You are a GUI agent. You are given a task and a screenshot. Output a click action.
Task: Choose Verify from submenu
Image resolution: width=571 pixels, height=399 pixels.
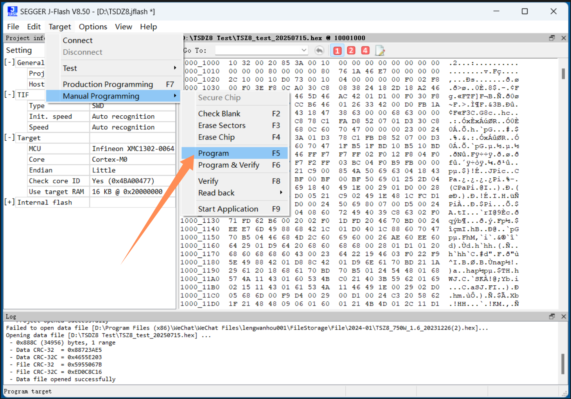click(x=235, y=181)
